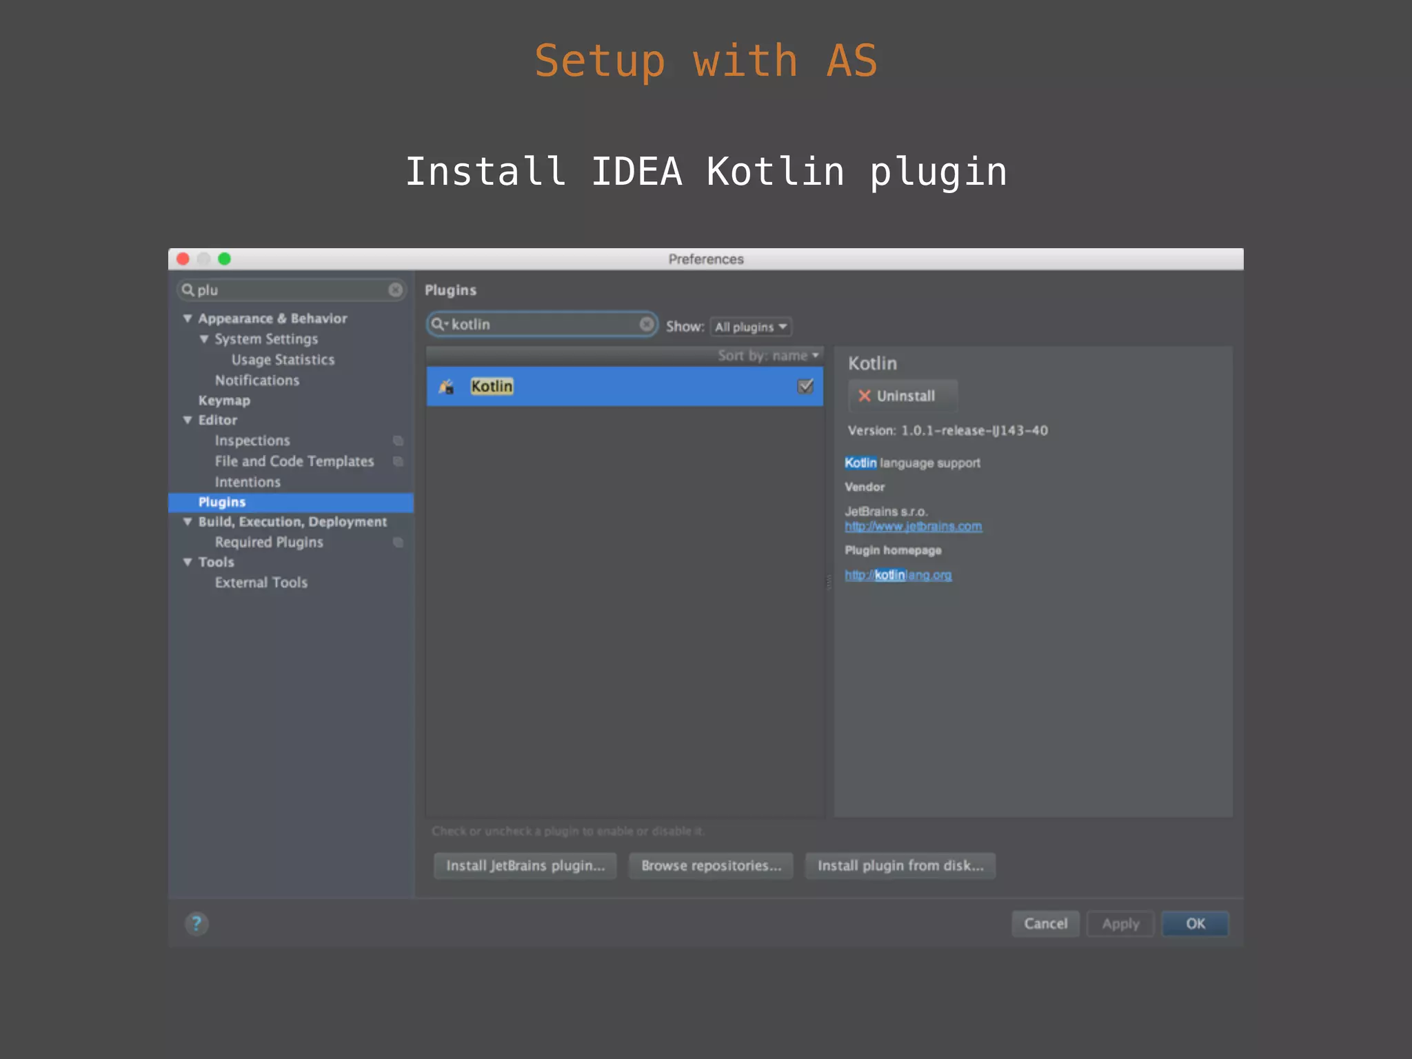This screenshot has width=1412, height=1059.
Task: Select the Plugins settings page
Action: [291, 502]
